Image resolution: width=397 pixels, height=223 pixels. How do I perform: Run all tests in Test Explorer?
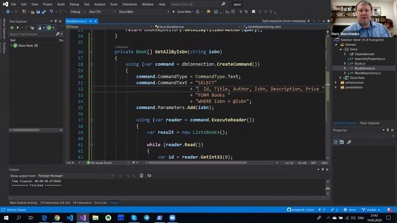click(x=12, y=27)
